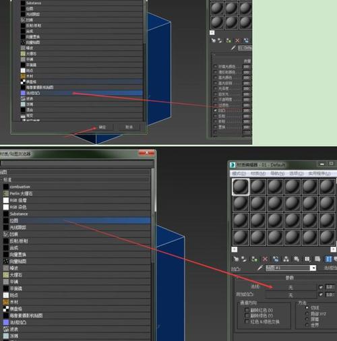Click eyedropper beside 01 - Default name, top screenshot

coord(233,48)
